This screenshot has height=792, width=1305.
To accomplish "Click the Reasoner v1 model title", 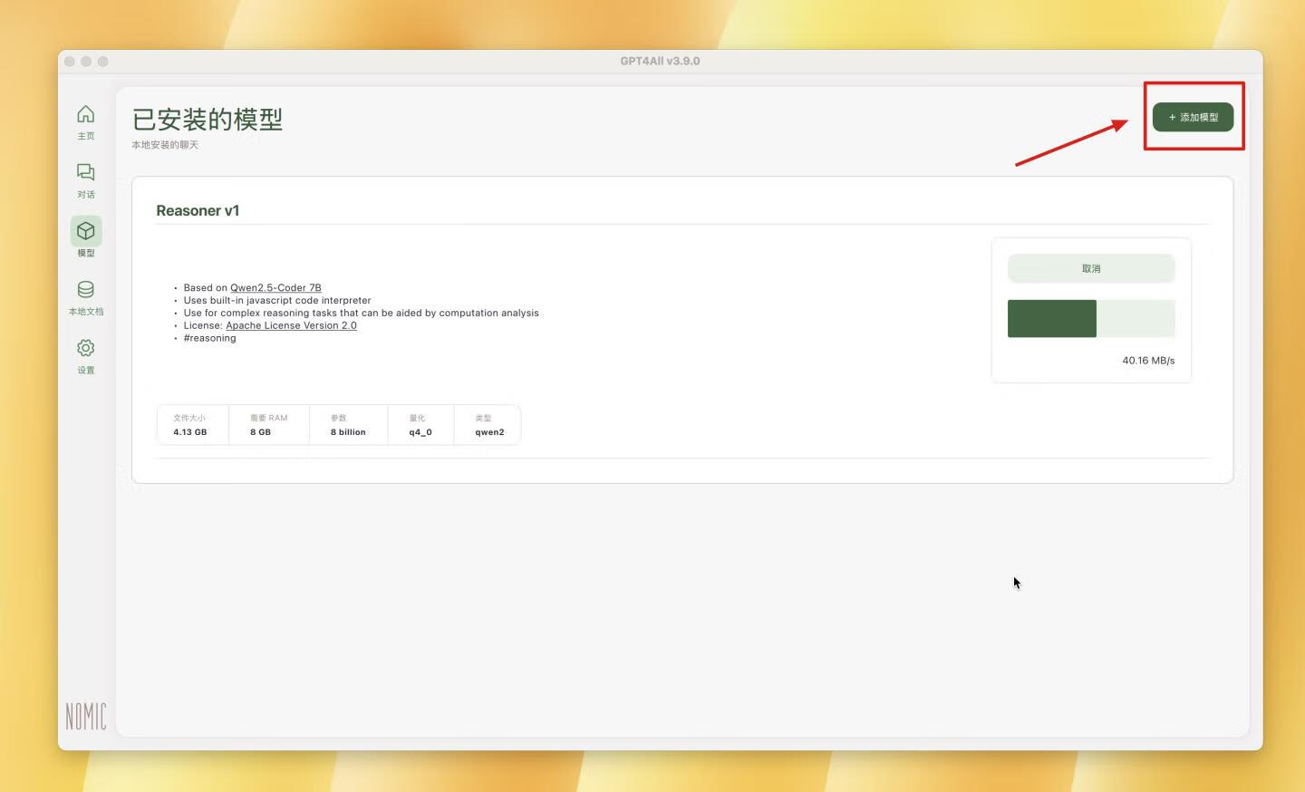I will (198, 210).
